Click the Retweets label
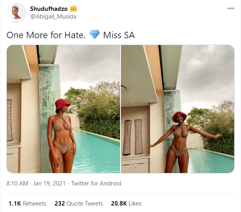 (35, 204)
